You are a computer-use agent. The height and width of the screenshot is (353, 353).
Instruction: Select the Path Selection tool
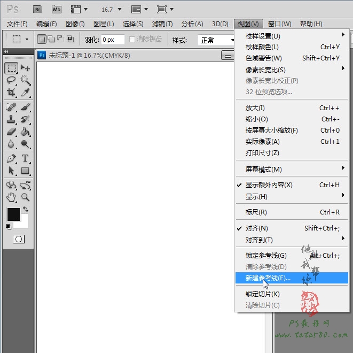11,171
